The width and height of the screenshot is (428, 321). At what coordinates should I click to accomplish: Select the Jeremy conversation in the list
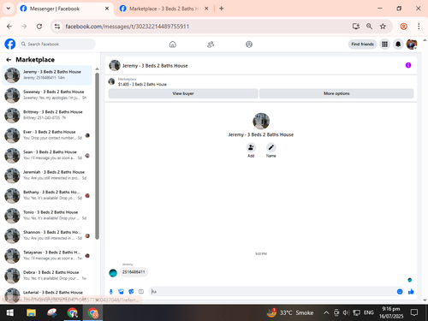click(x=47, y=75)
